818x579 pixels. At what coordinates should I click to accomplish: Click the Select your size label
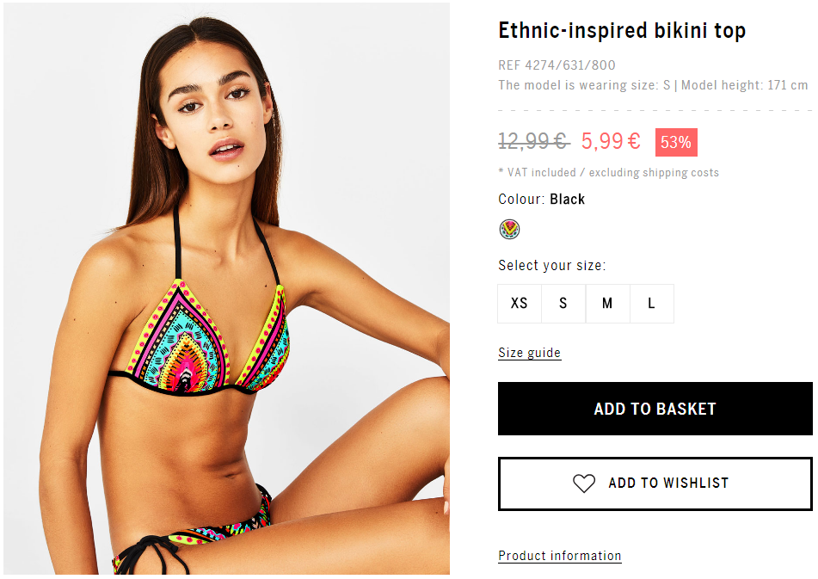click(x=552, y=266)
